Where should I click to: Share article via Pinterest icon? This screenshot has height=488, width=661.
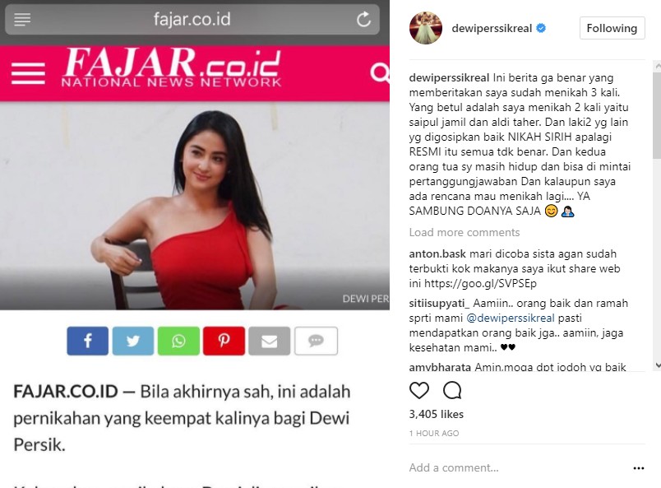point(224,341)
